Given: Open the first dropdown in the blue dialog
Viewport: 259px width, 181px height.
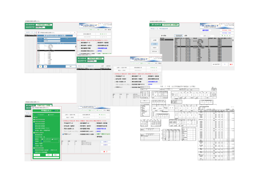Looking at the screenshot, I should pos(52,39).
